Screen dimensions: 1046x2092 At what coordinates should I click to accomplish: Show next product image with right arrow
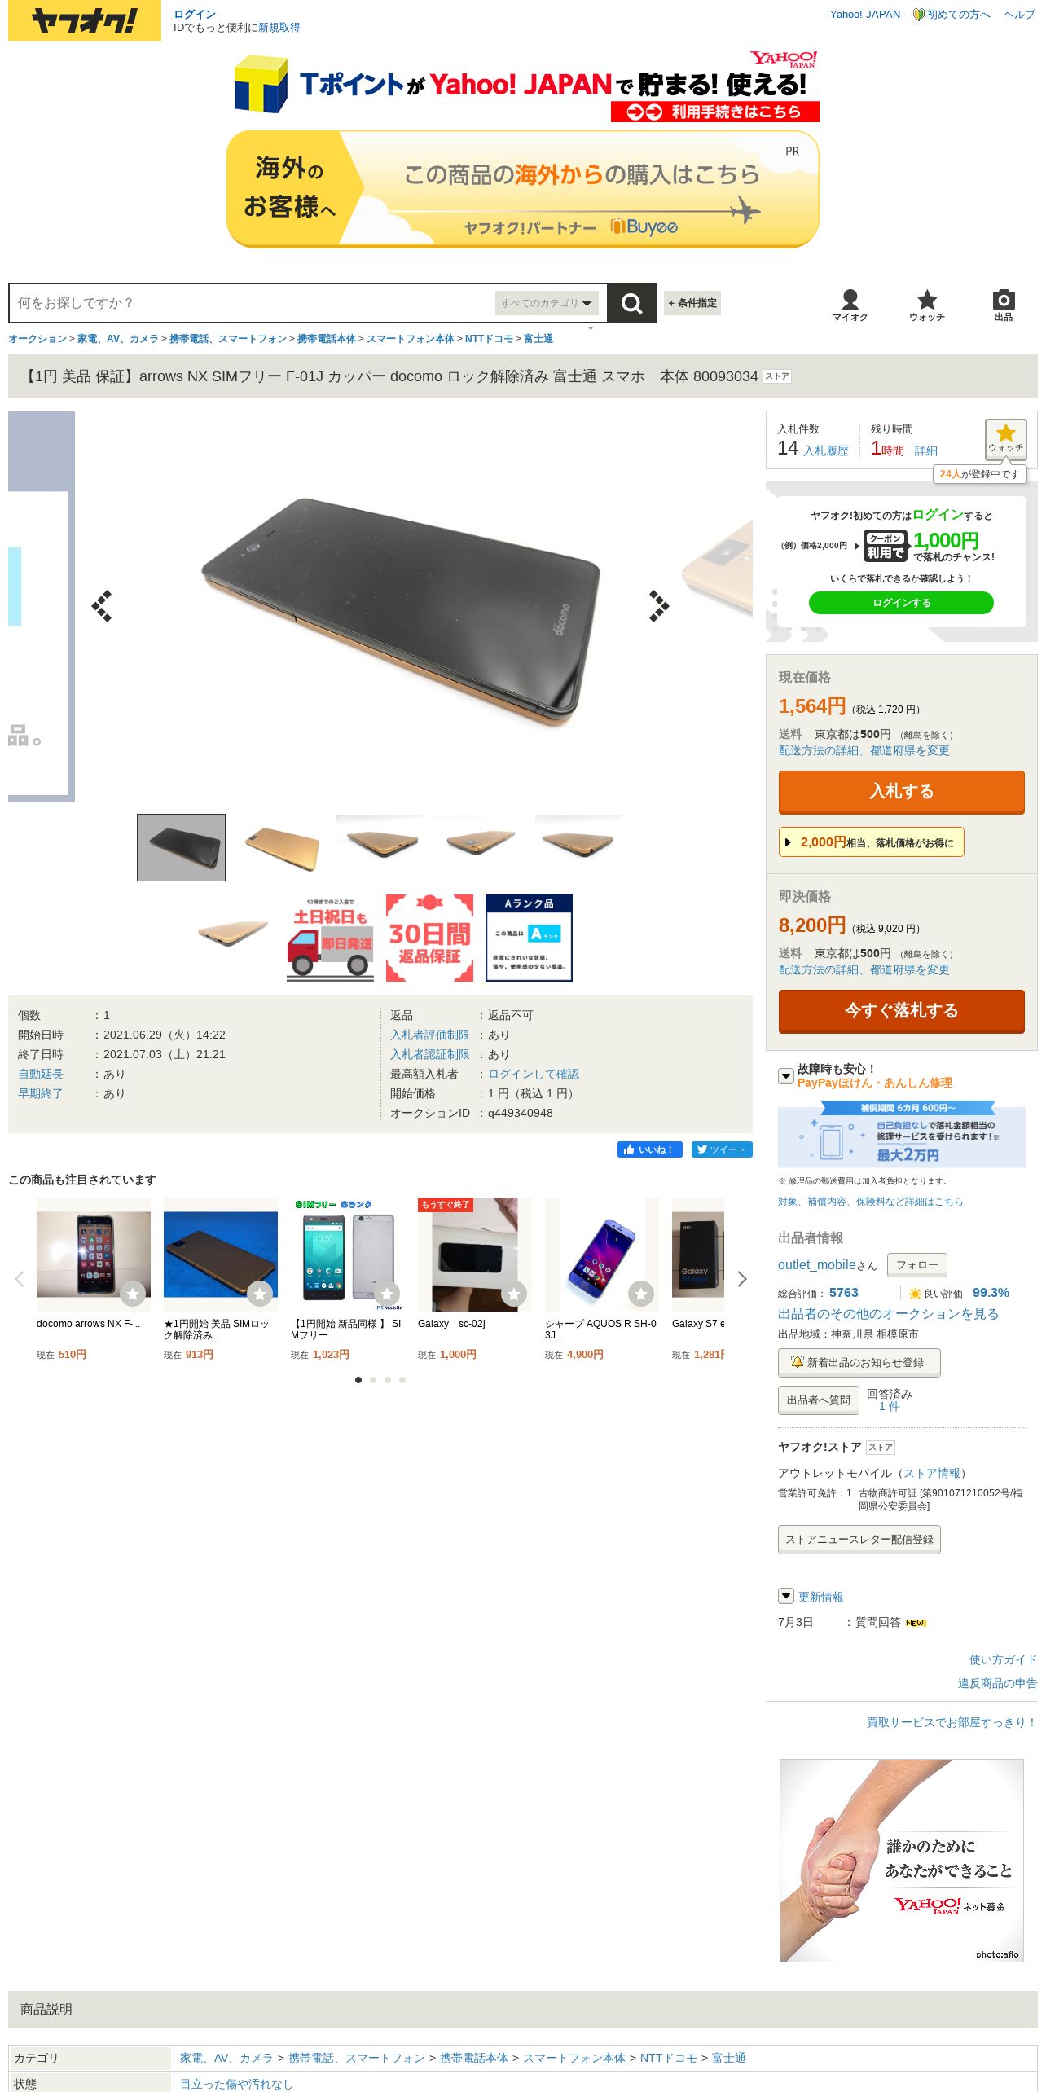point(659,606)
